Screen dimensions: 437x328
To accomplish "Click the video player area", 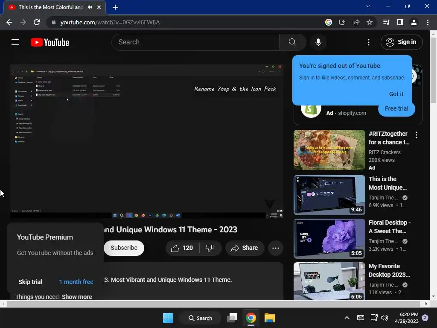I will [147, 141].
